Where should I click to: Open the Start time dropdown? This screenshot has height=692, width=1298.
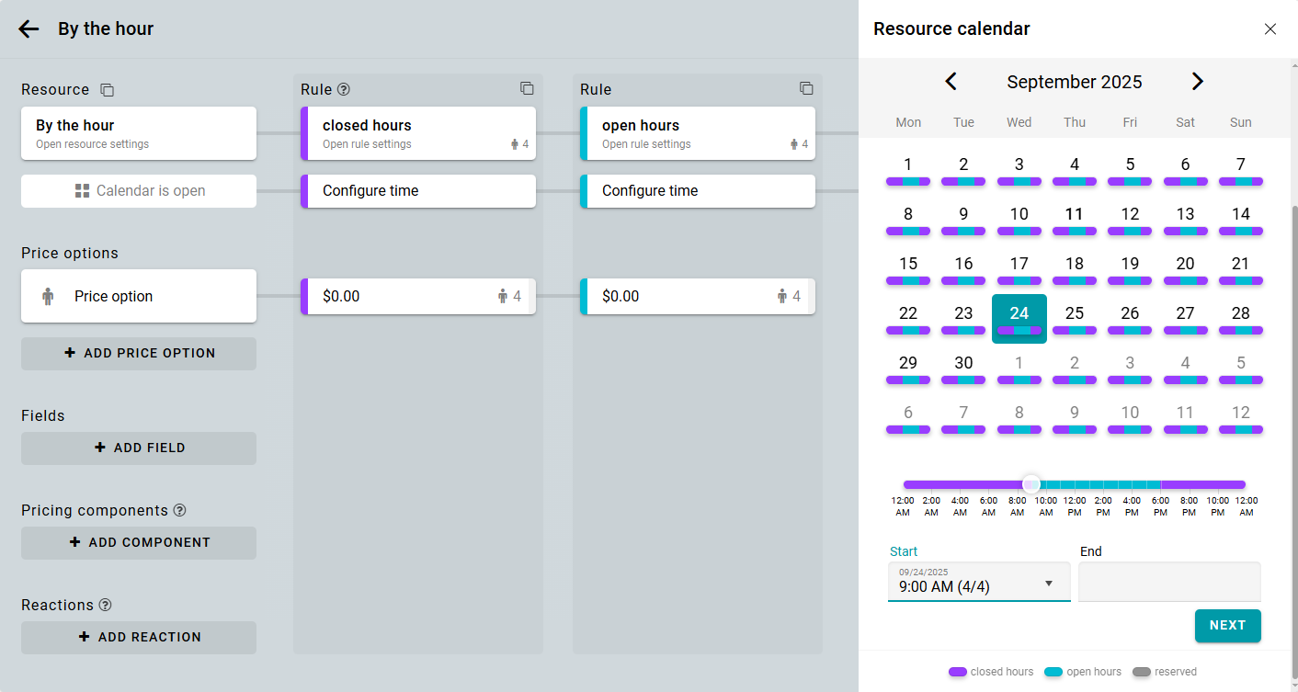1049,584
